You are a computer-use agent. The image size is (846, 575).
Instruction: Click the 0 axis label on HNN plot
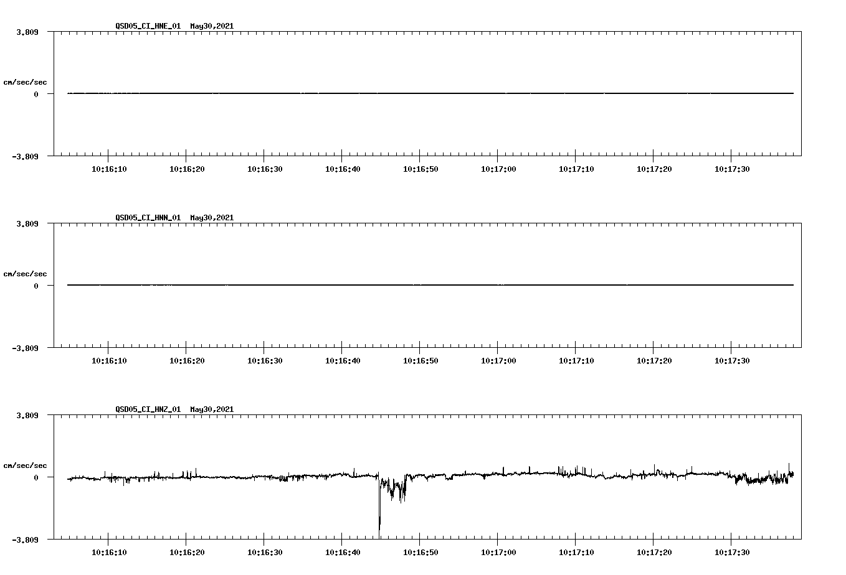point(36,286)
